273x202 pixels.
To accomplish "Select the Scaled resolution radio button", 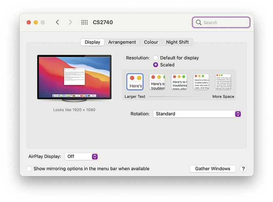I will tap(156, 65).
